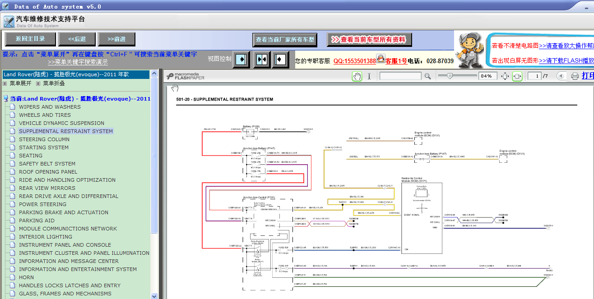594x299 pixels.
Task: Open WHEELS AND TIRES tree item
Action: 45,115
